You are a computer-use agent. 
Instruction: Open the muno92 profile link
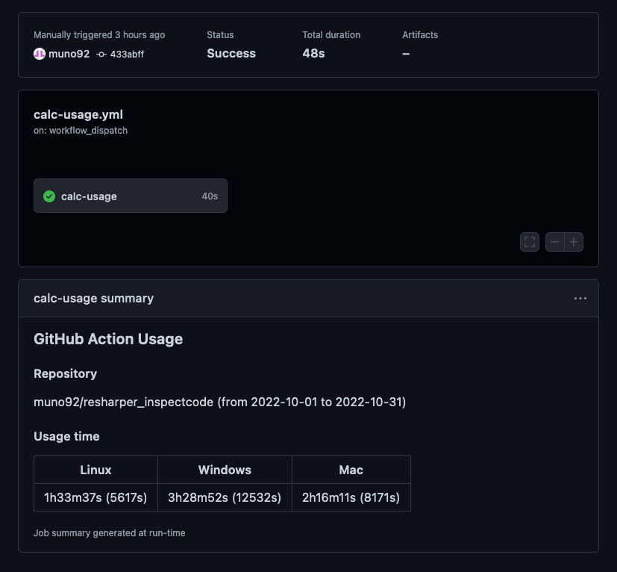click(x=69, y=54)
